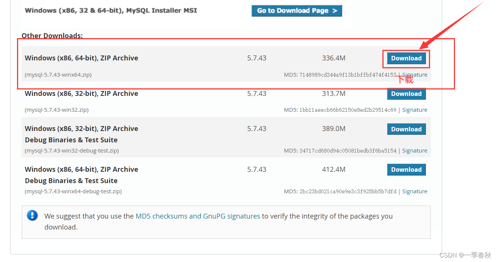The image size is (497, 262).
Task: Download the 32-bit Debug Binaries (389.0M)
Action: coord(406,129)
